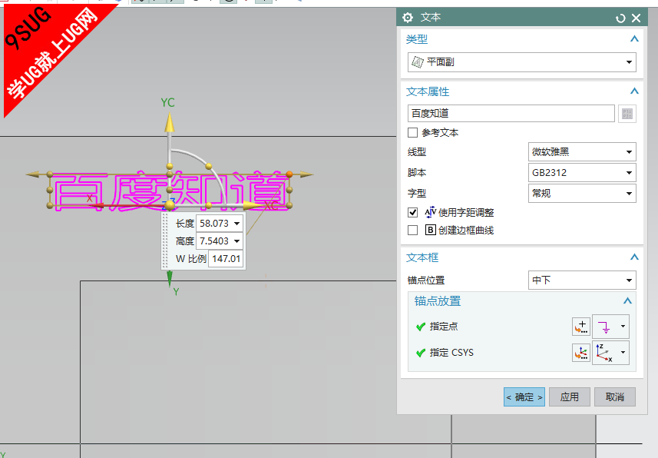The width and height of the screenshot is (658, 458).
Task: Click the YC axis arrowhead handle
Action: coord(169,122)
